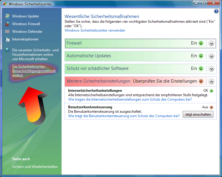Image resolution: width=222 pixels, height=177 pixels.
Task: Click the Automatische Updates header text
Action: 89,56
